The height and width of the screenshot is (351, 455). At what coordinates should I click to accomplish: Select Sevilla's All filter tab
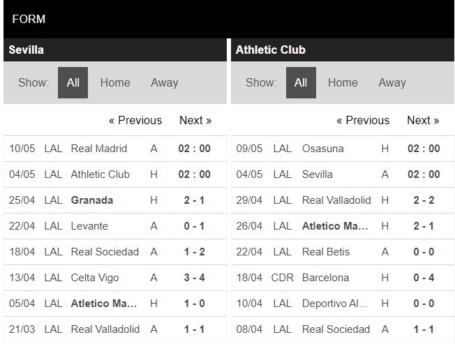click(73, 82)
